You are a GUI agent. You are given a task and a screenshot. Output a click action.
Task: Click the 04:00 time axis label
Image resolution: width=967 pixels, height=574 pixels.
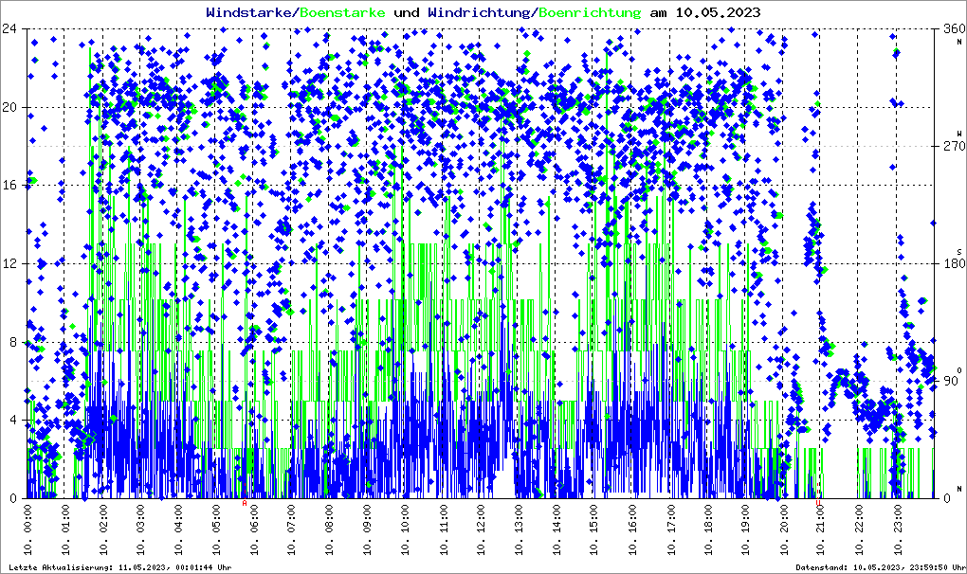point(178,529)
